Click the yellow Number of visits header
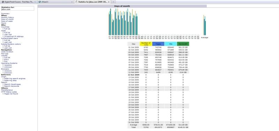 click(x=146, y=44)
